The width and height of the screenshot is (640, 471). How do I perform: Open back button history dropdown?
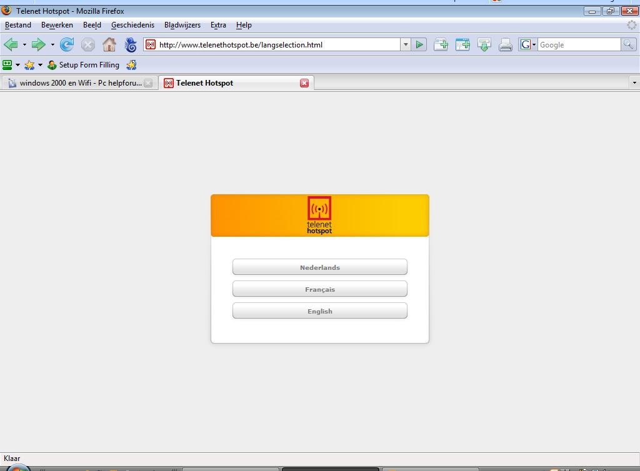(x=24, y=44)
